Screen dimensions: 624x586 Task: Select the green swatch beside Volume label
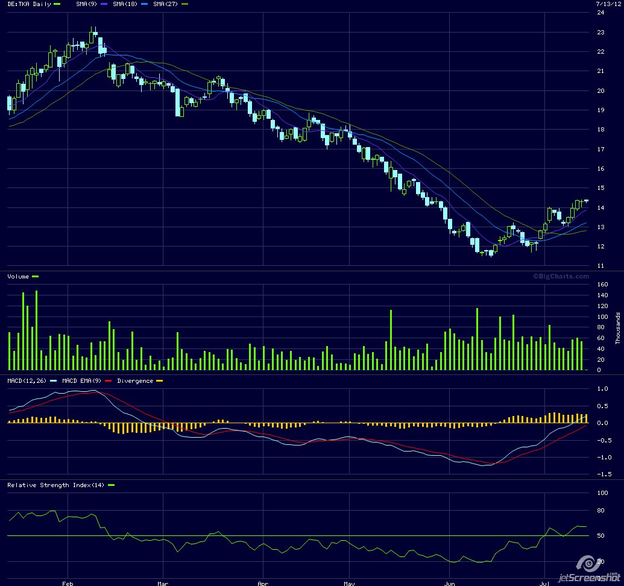(x=35, y=277)
